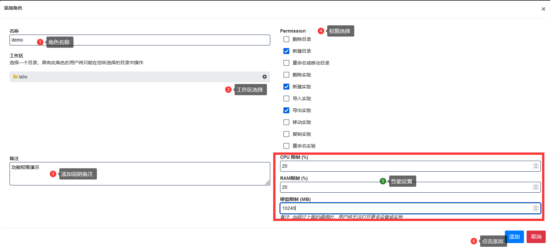Enable the 删除目录 permission checkbox
550x247 pixels.
(x=286, y=39)
